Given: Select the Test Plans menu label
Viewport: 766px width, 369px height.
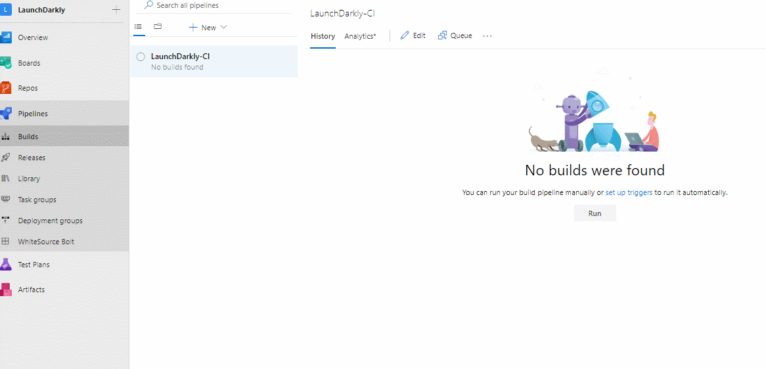Looking at the screenshot, I should coord(34,265).
